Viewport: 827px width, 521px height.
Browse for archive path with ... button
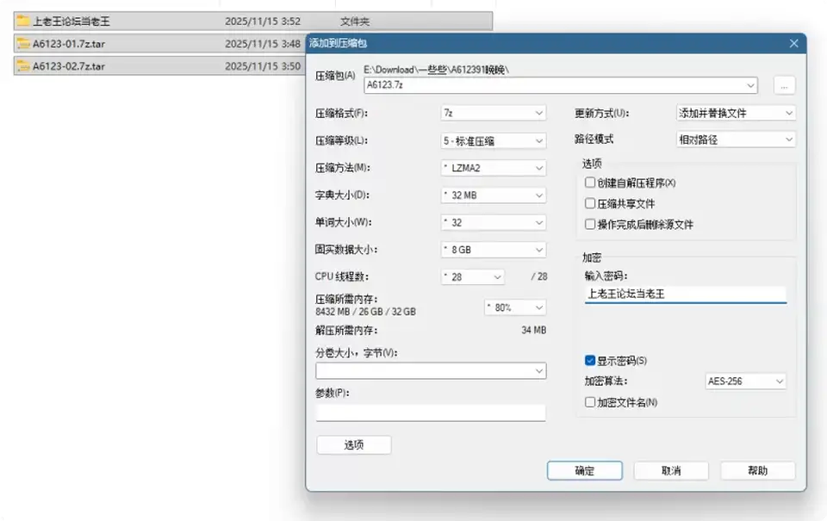(784, 85)
